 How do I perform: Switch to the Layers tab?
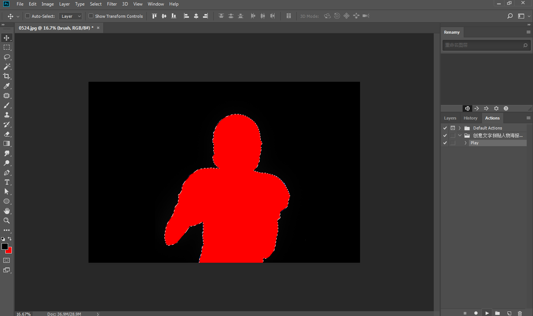[x=450, y=118]
